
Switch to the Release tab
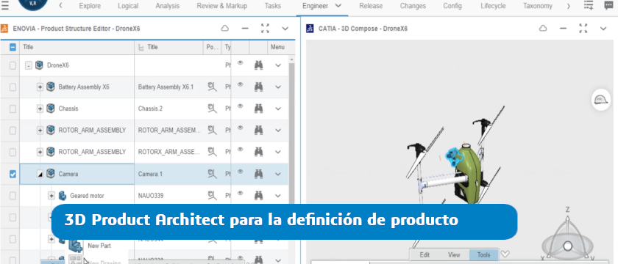tap(371, 6)
